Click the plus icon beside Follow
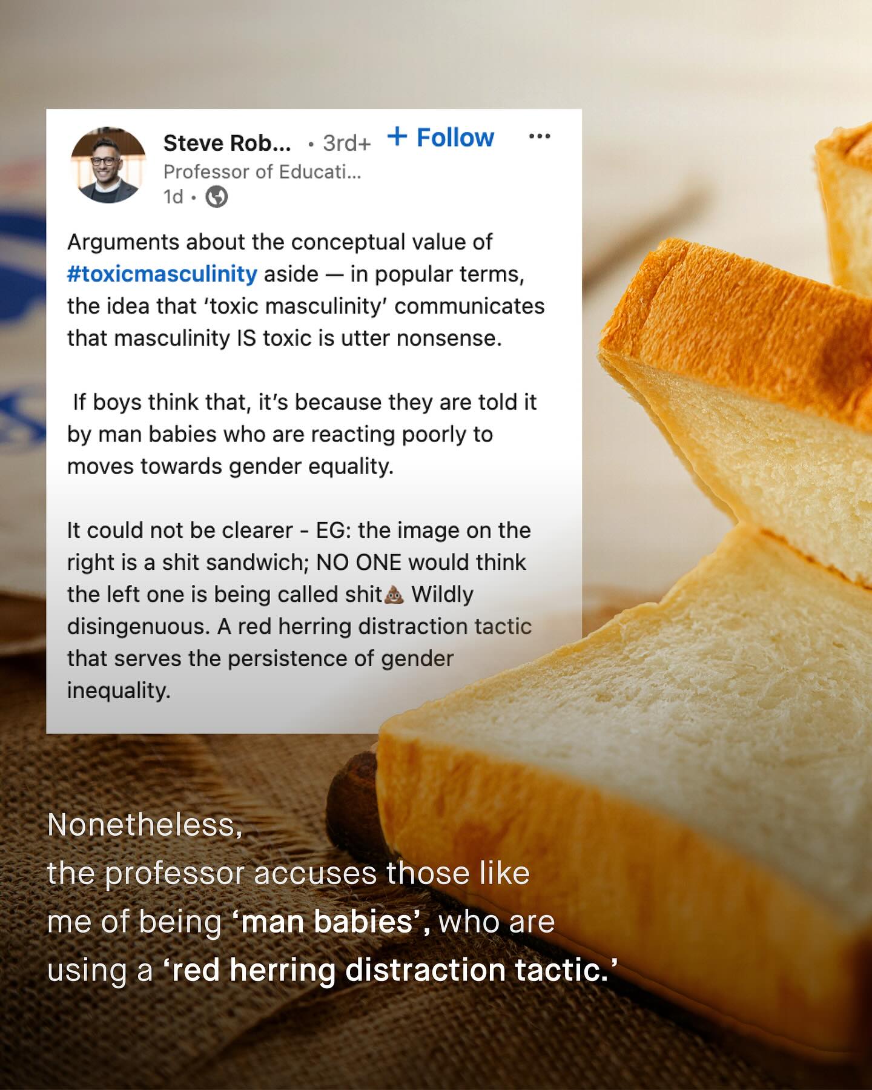Screen dimensions: 872x1090 tap(397, 136)
